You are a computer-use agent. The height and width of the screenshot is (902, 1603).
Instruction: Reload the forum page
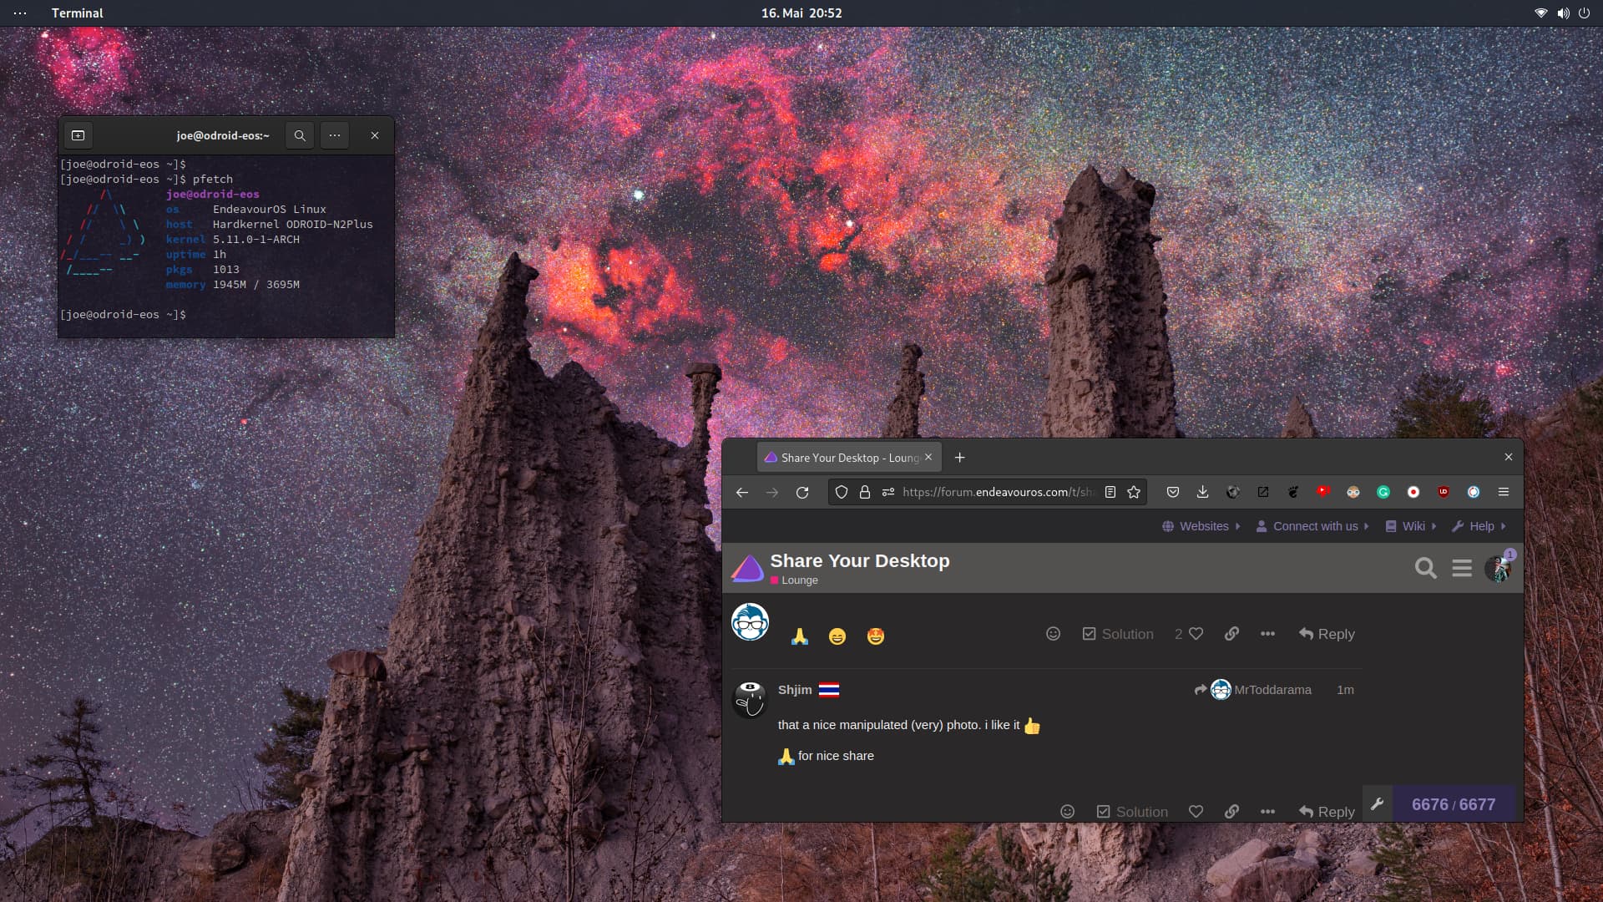tap(802, 492)
